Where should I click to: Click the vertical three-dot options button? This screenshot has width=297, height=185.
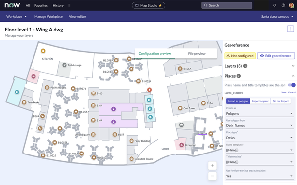coord(290,29)
